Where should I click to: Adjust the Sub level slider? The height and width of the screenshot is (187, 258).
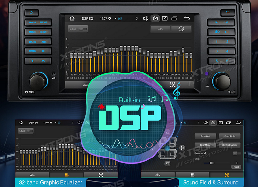click(x=216, y=163)
